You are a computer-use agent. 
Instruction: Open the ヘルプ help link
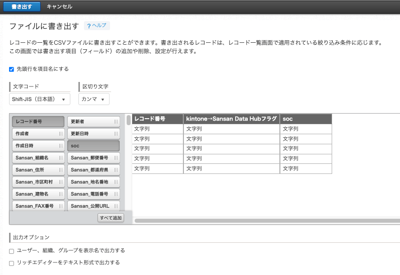click(x=96, y=26)
